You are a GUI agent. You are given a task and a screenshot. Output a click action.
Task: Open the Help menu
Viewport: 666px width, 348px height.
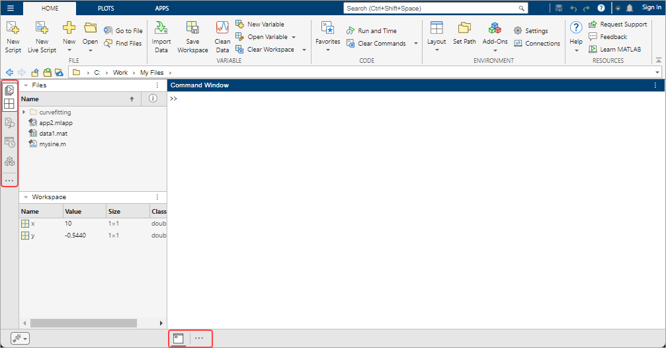pos(576,37)
